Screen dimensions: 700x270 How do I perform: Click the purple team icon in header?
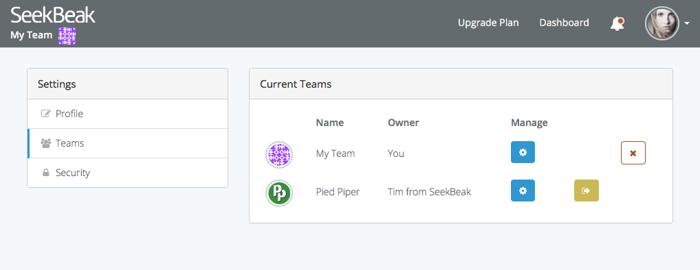tap(67, 36)
